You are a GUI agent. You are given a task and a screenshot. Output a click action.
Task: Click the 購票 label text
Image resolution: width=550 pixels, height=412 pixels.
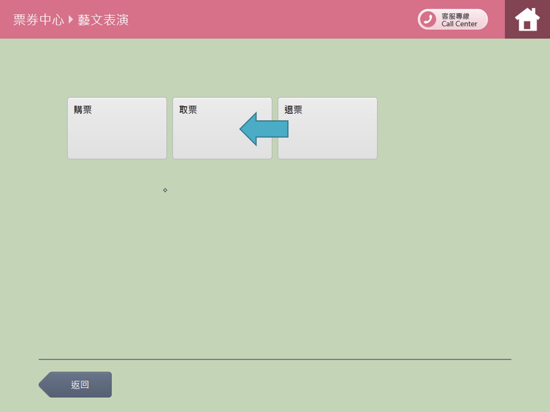pyautogui.click(x=83, y=110)
